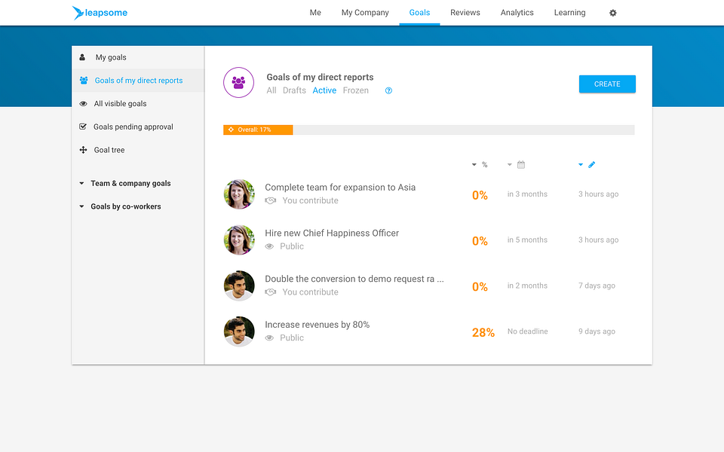
Task: Click the CREATE button
Action: click(607, 84)
